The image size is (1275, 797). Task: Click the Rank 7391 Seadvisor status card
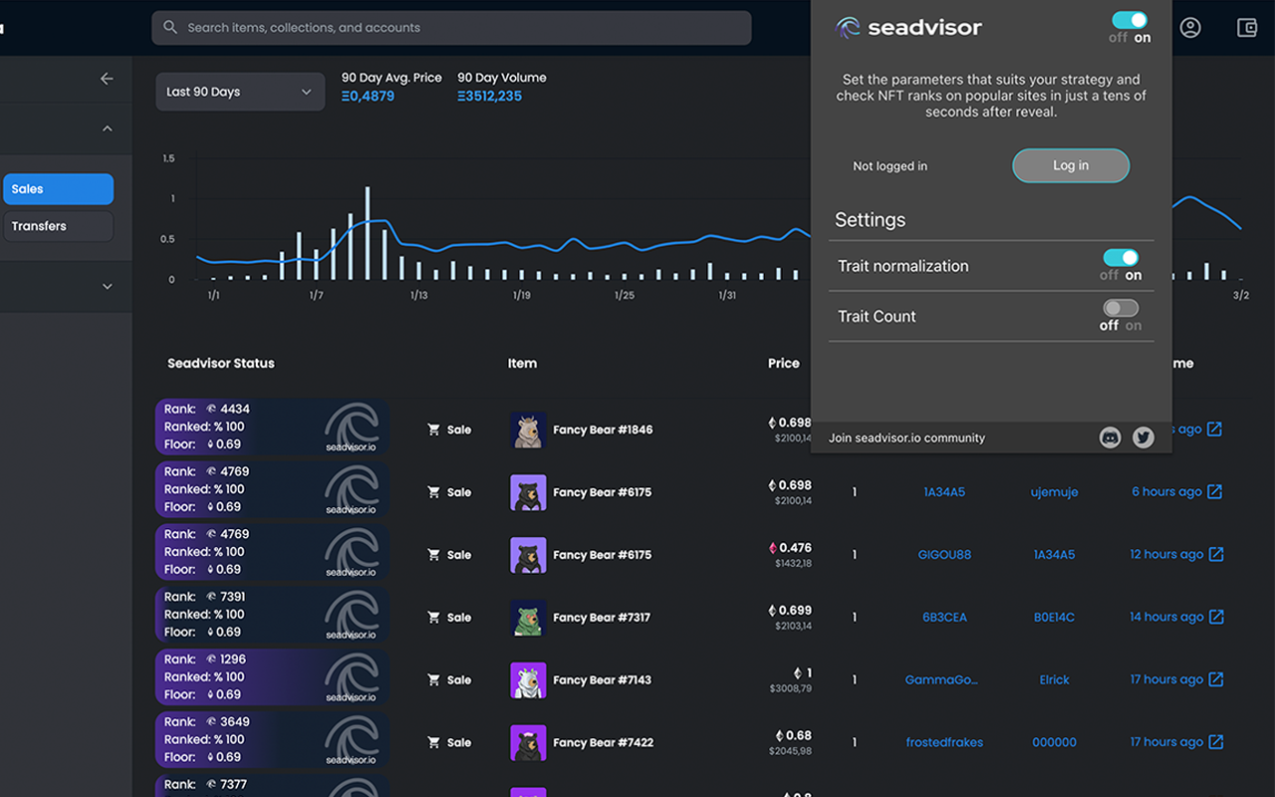[273, 614]
